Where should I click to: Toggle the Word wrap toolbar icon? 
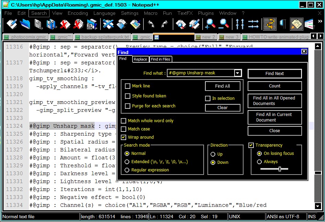(x=270, y=24)
